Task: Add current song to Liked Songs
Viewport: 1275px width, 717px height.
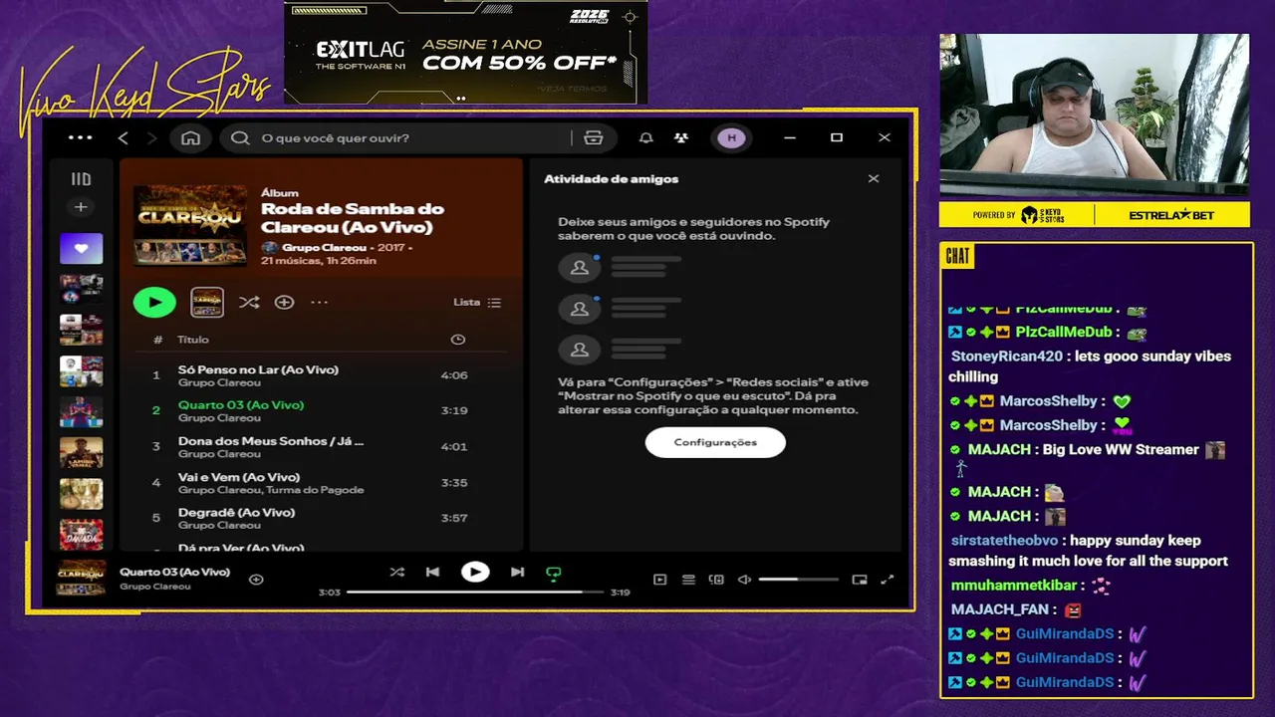Action: coord(256,579)
